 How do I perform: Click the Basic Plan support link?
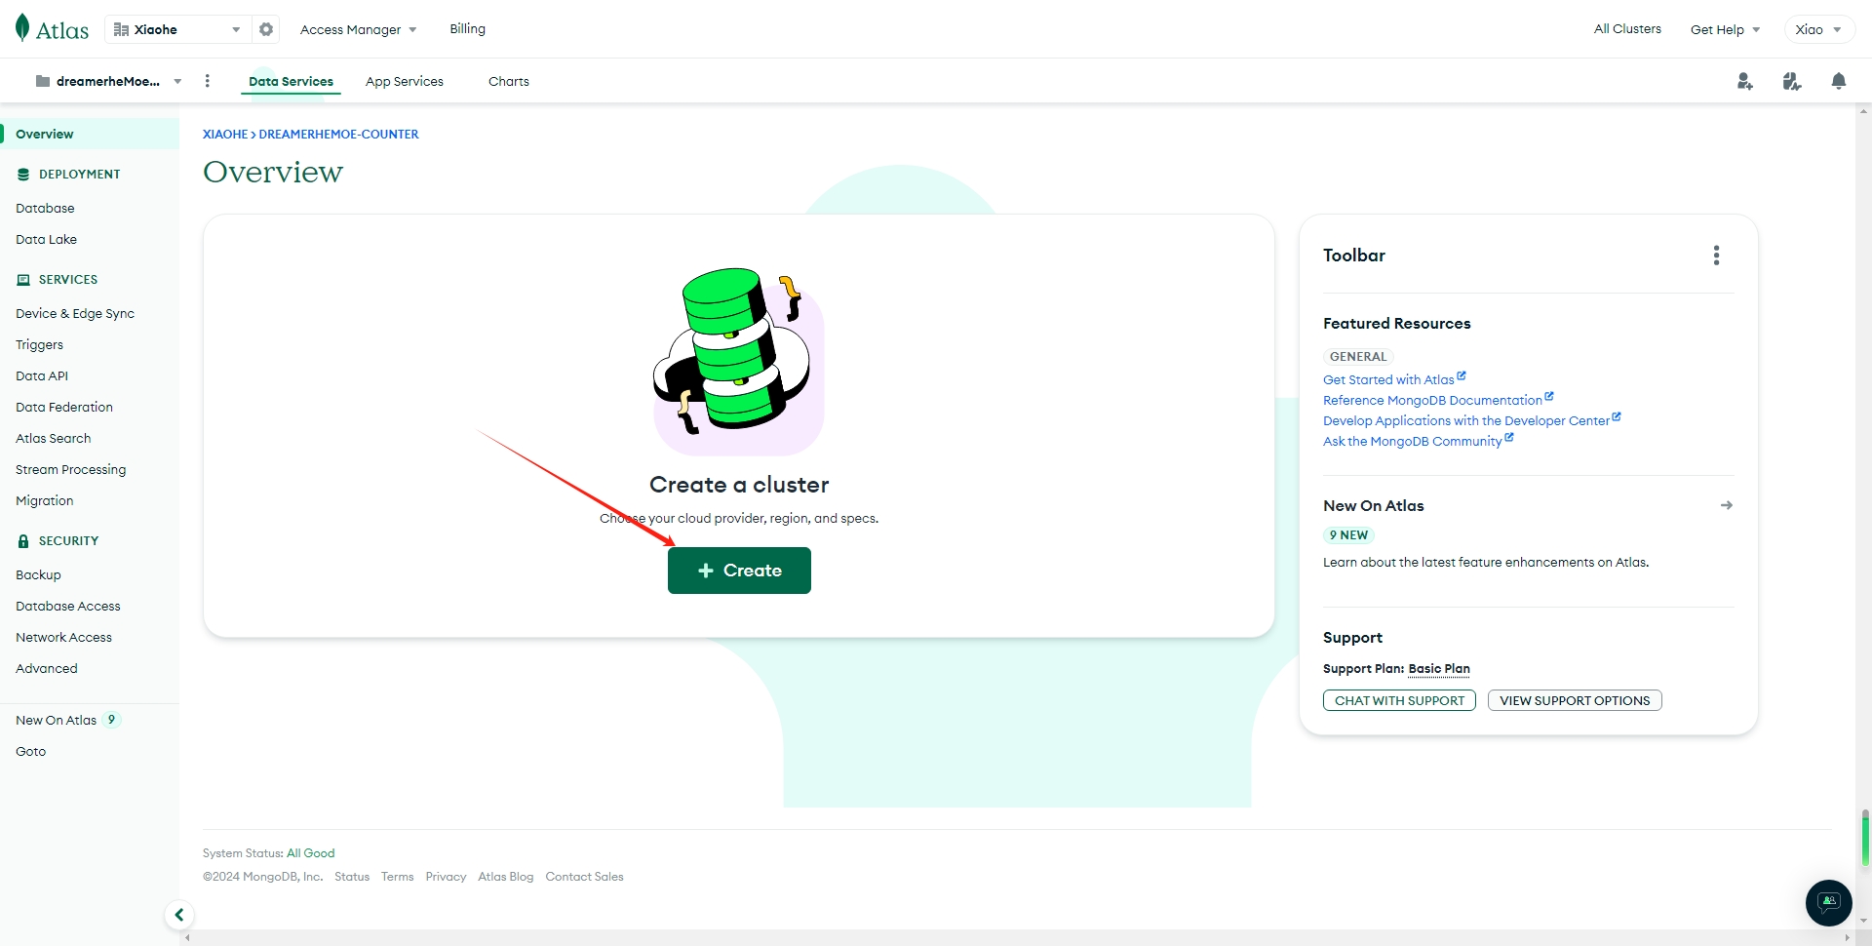point(1439,669)
